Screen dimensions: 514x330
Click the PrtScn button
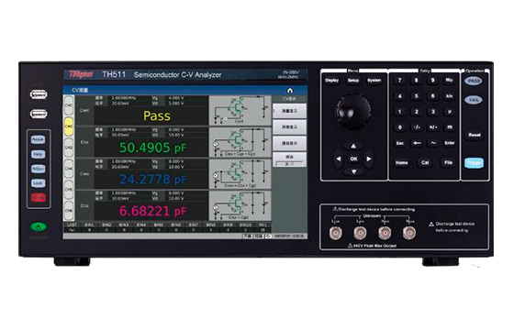click(x=38, y=169)
